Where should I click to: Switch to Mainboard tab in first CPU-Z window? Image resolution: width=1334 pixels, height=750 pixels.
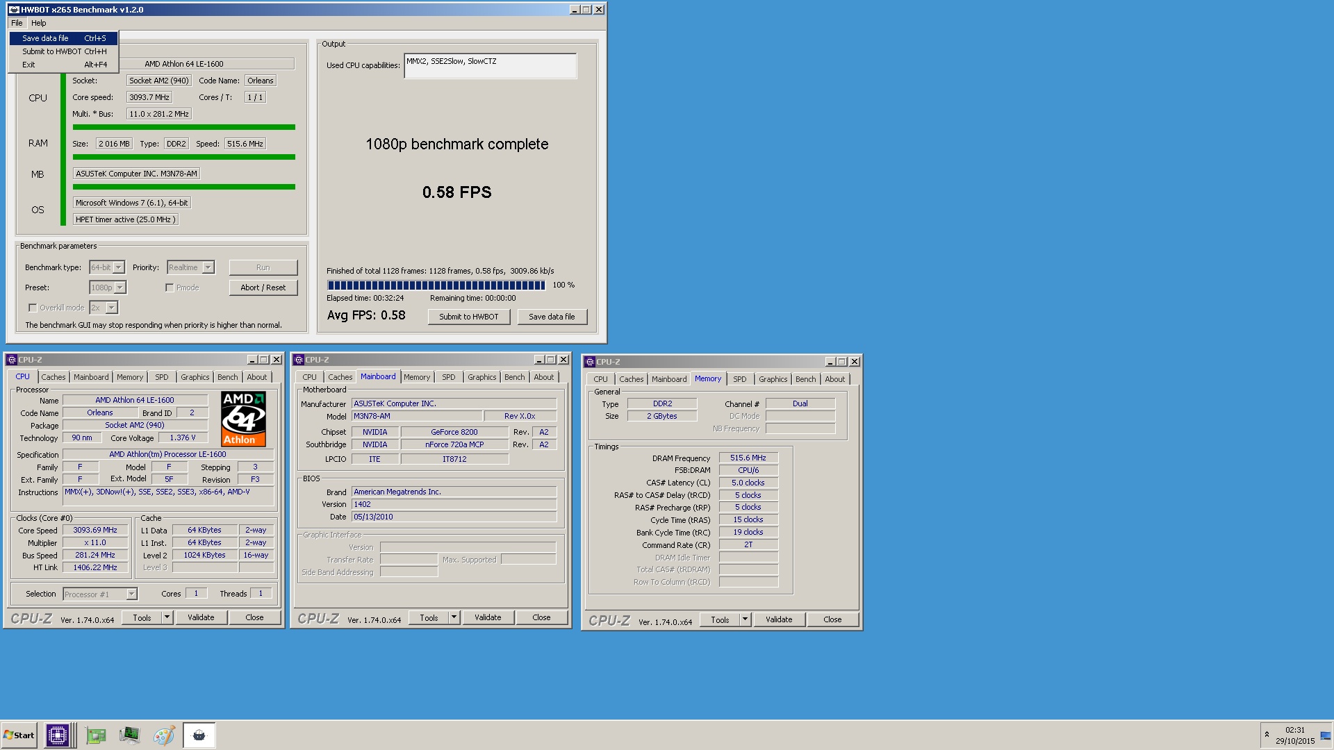click(x=91, y=377)
